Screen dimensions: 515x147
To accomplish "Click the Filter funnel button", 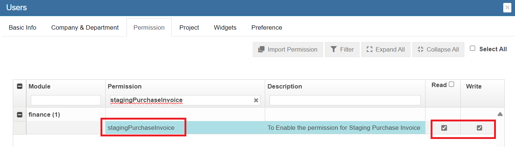I will [342, 49].
